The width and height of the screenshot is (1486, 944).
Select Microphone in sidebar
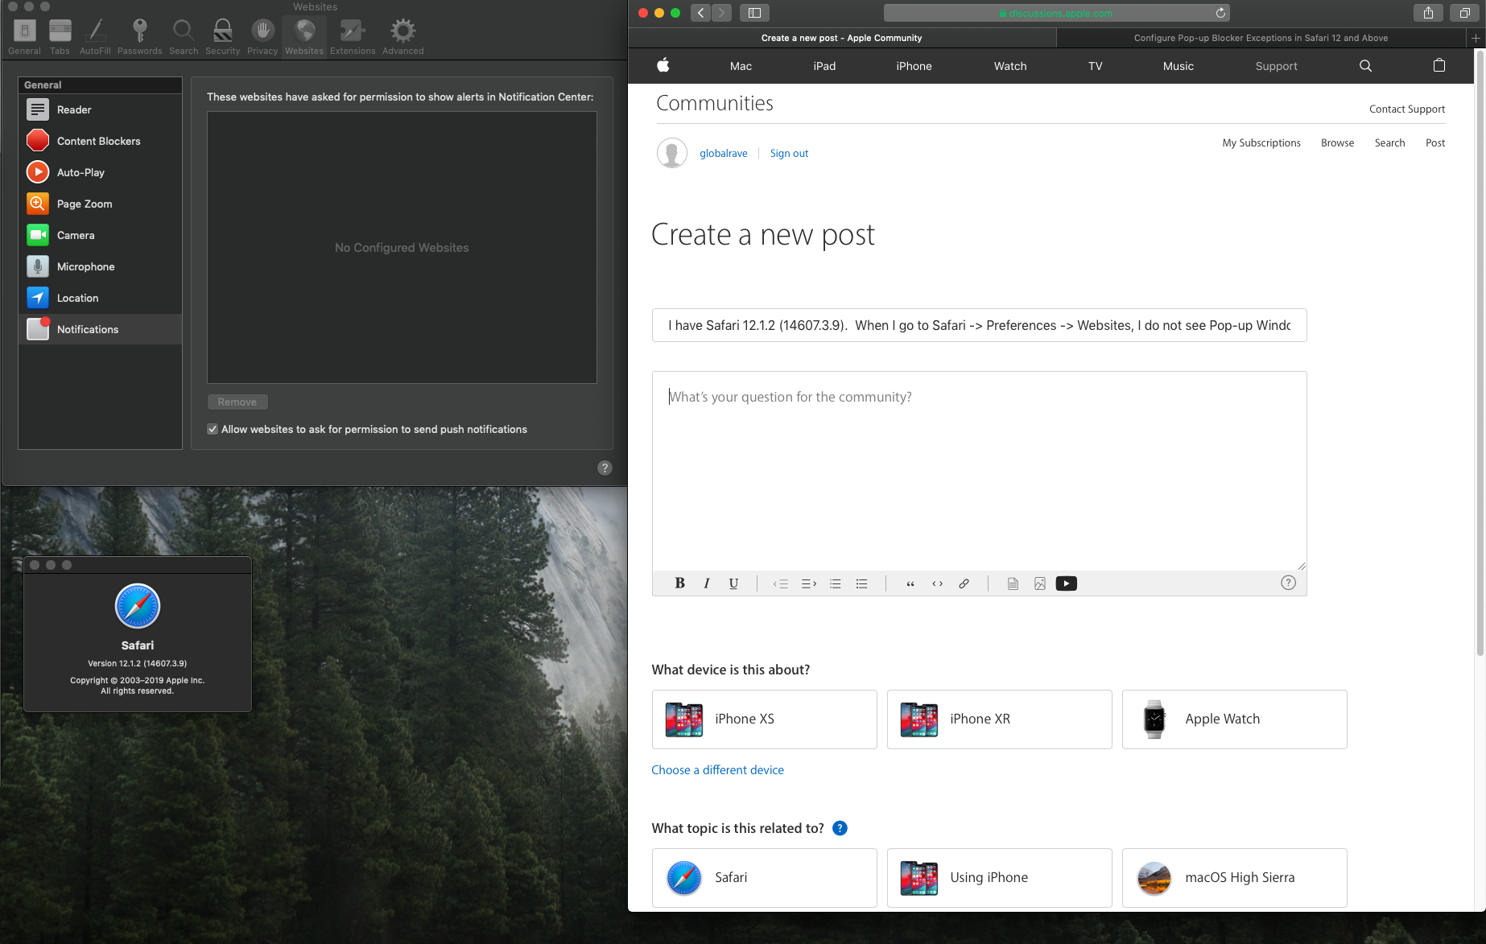101,266
